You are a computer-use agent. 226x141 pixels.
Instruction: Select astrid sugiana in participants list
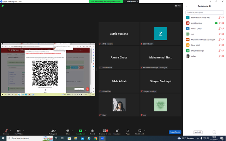click(x=204, y=23)
